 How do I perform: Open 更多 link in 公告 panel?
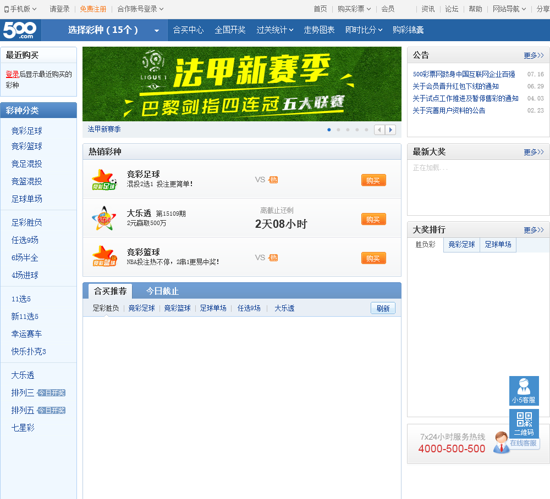click(533, 55)
